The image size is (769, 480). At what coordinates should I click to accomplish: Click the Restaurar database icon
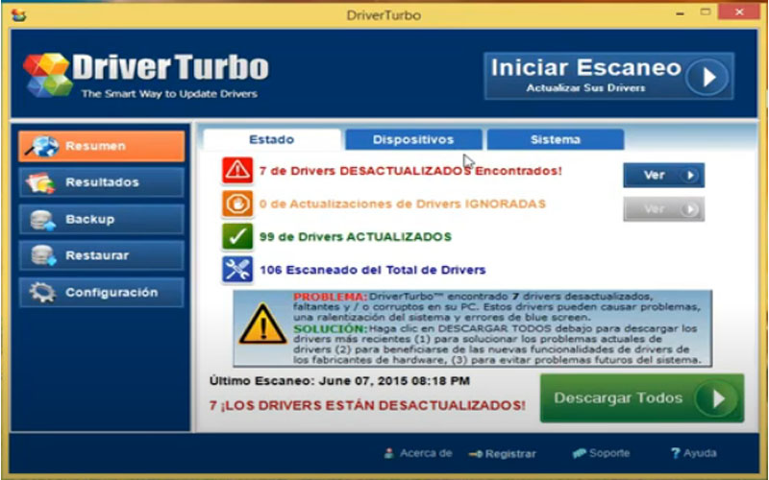43,255
